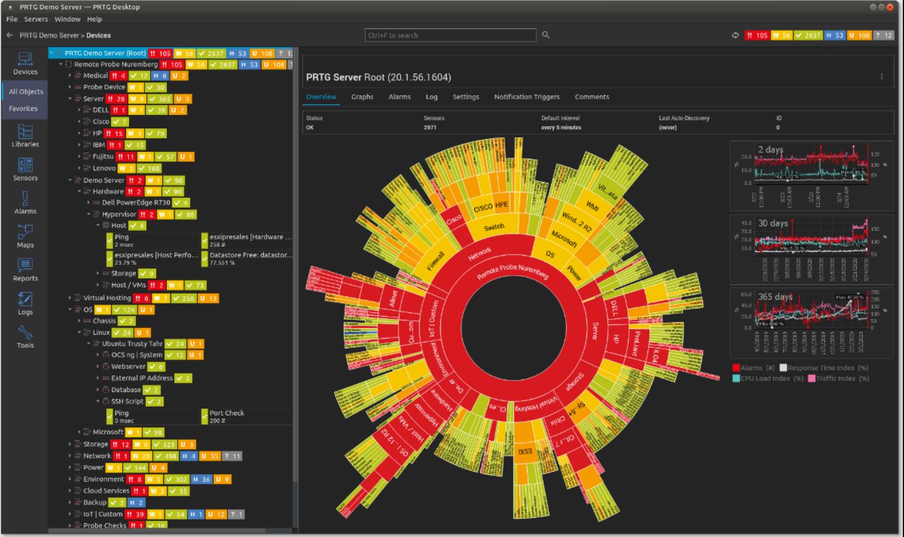904x537 pixels.
Task: Open the Notification Triggers tab
Action: tap(527, 97)
